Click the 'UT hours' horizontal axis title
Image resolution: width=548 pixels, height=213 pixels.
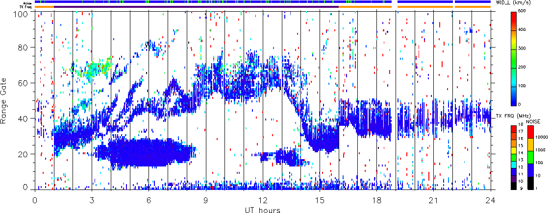(x=263, y=210)
